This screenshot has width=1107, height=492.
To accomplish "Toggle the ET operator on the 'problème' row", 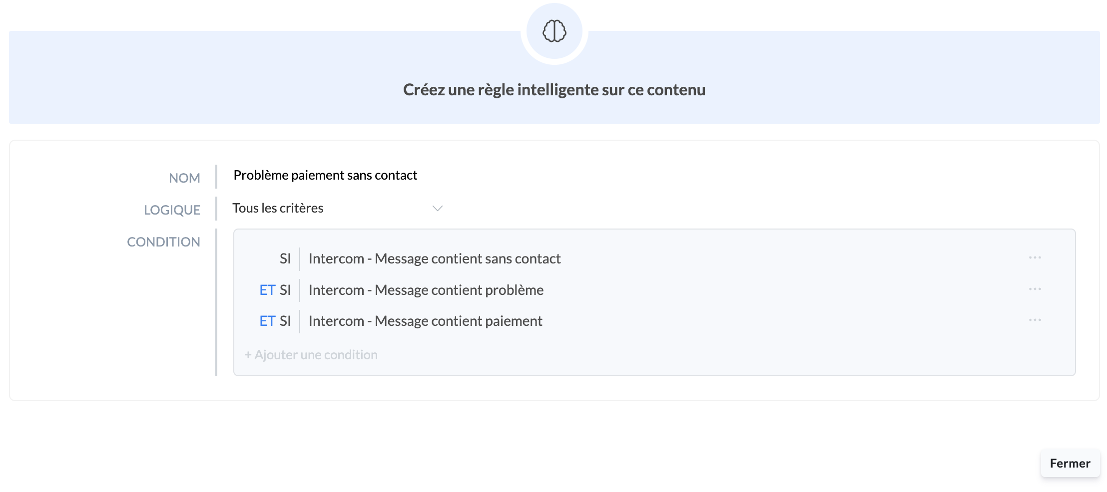I will click(x=267, y=290).
